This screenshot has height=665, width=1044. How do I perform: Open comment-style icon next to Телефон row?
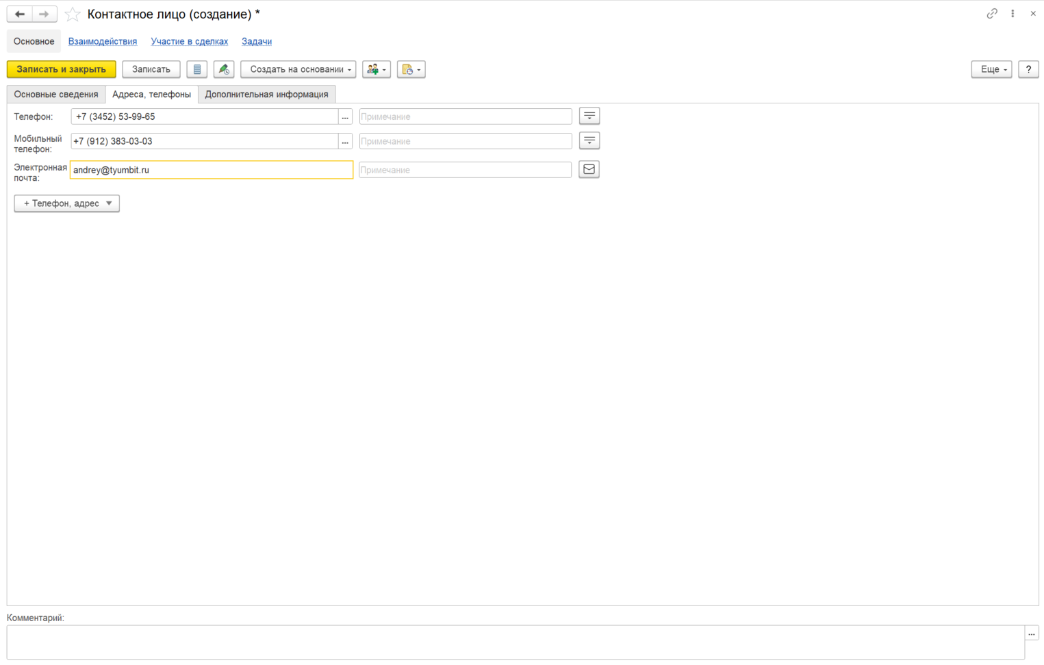tap(589, 116)
